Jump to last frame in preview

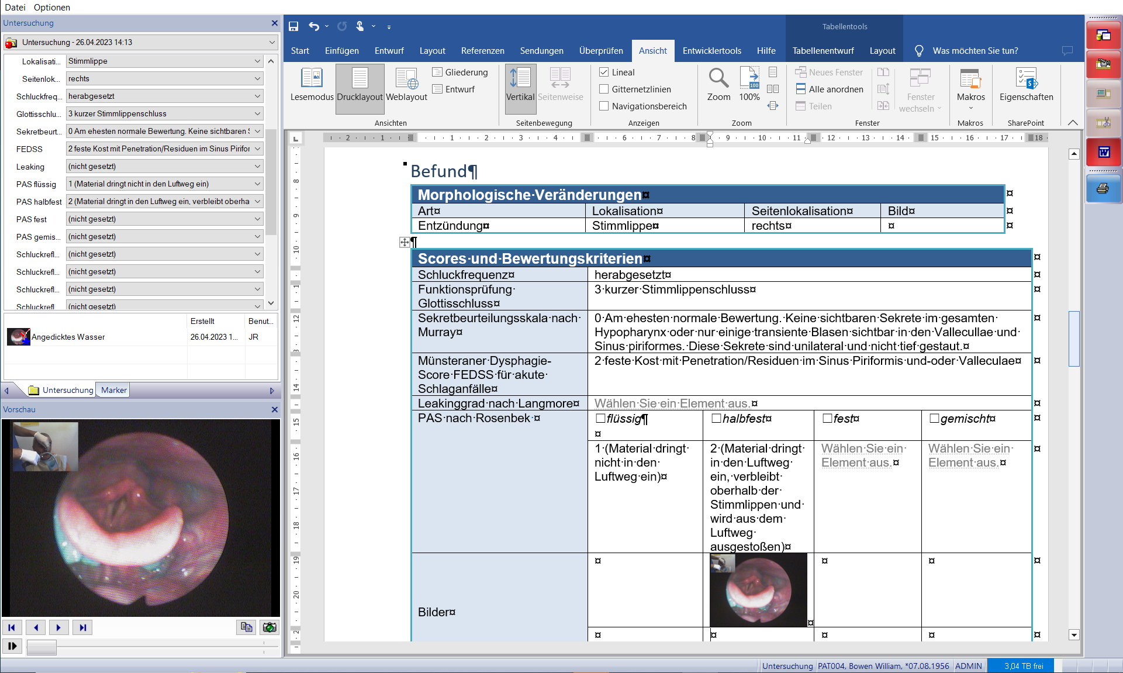click(x=82, y=627)
